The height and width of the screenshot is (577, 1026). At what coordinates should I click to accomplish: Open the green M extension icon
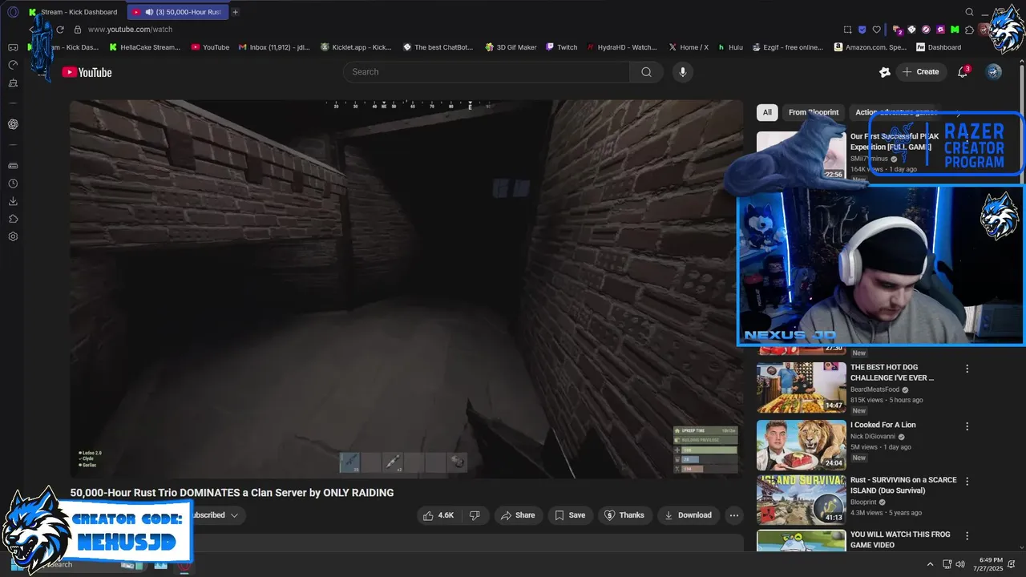tap(955, 30)
